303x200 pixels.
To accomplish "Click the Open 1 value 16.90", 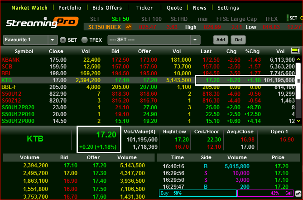I will [x=287, y=140].
